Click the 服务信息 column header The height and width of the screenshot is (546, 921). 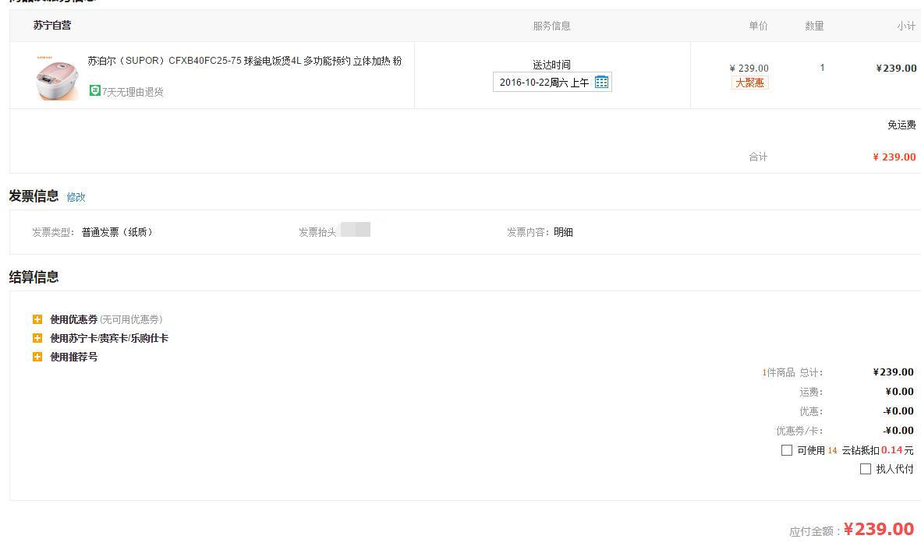tap(551, 26)
